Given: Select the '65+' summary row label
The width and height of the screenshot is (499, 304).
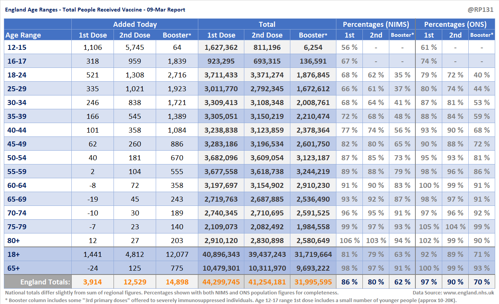Looking at the screenshot, I should [14, 268].
